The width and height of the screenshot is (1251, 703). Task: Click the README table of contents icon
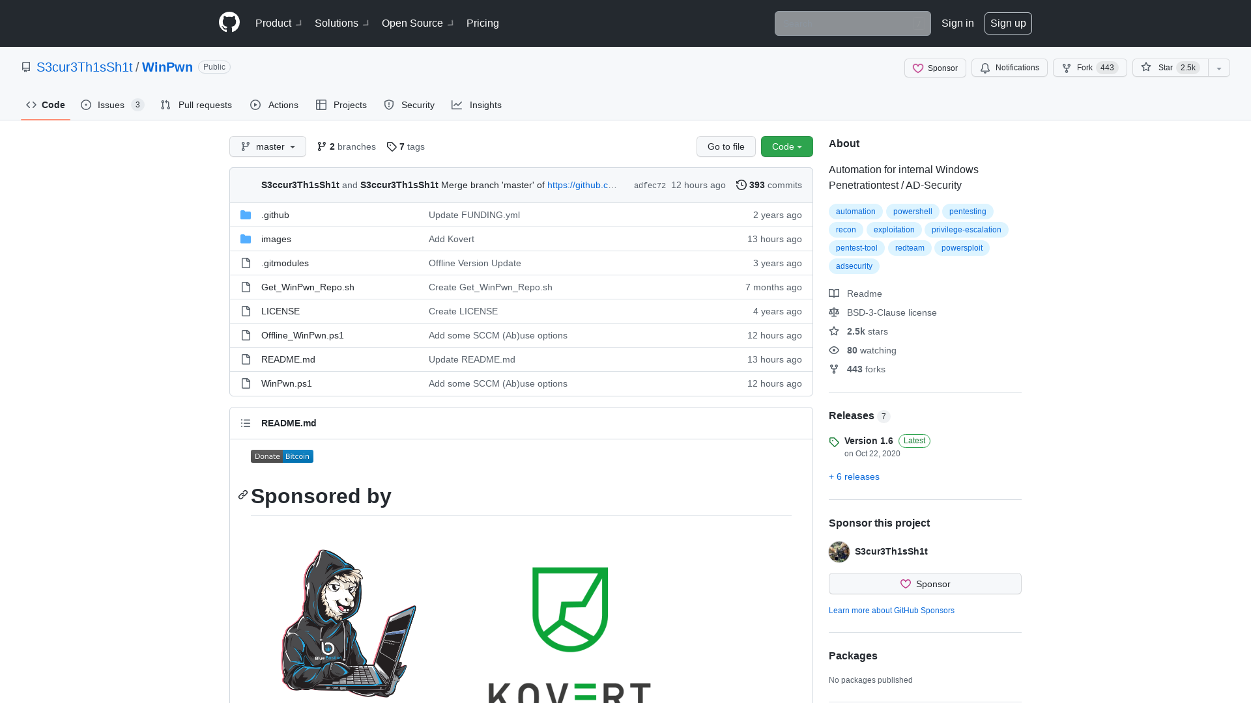(246, 423)
